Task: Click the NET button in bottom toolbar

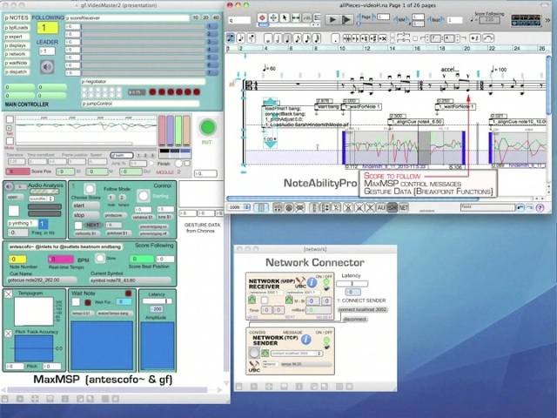Action: click(x=404, y=207)
